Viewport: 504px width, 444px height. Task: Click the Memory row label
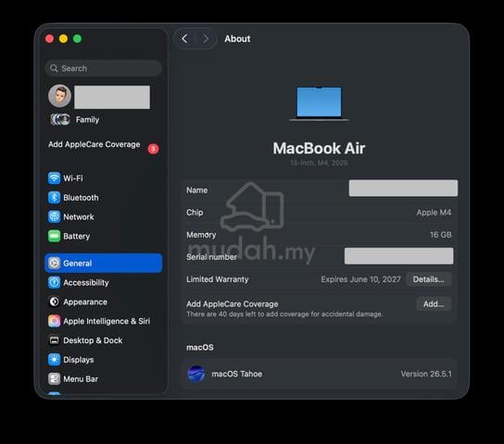[201, 235]
